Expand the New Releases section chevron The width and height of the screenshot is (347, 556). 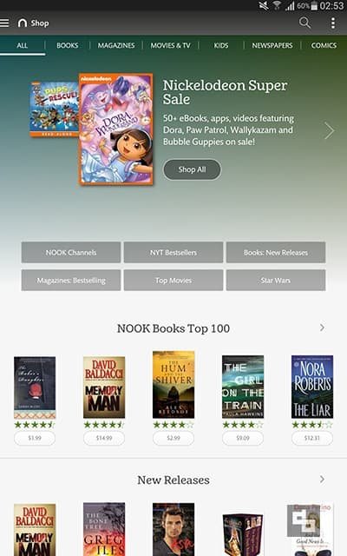[322, 480]
